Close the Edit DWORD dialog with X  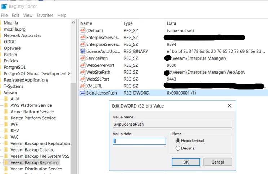click(229, 106)
